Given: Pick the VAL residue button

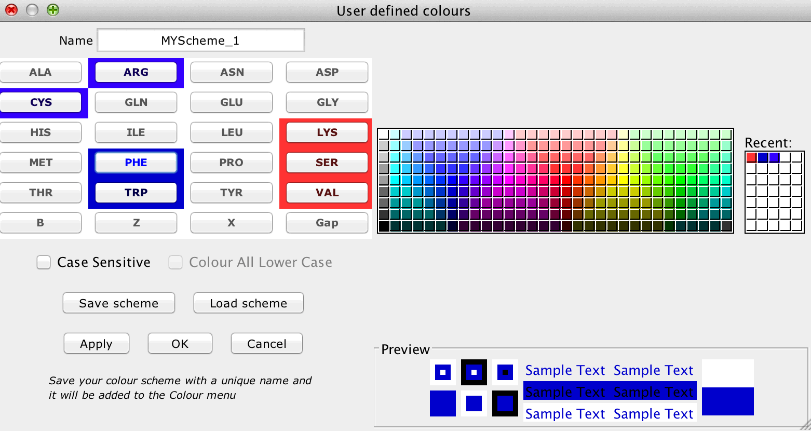Looking at the screenshot, I should coord(327,193).
